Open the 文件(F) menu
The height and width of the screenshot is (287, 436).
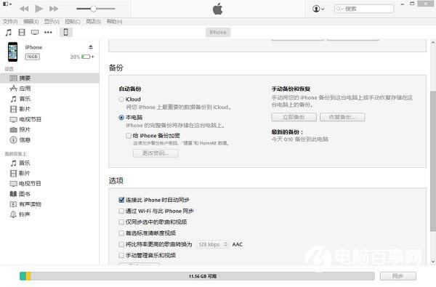10,22
